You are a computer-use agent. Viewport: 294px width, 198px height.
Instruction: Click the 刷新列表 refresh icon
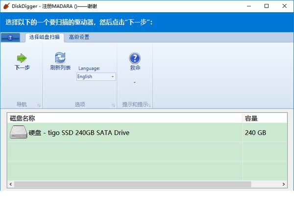click(60, 57)
